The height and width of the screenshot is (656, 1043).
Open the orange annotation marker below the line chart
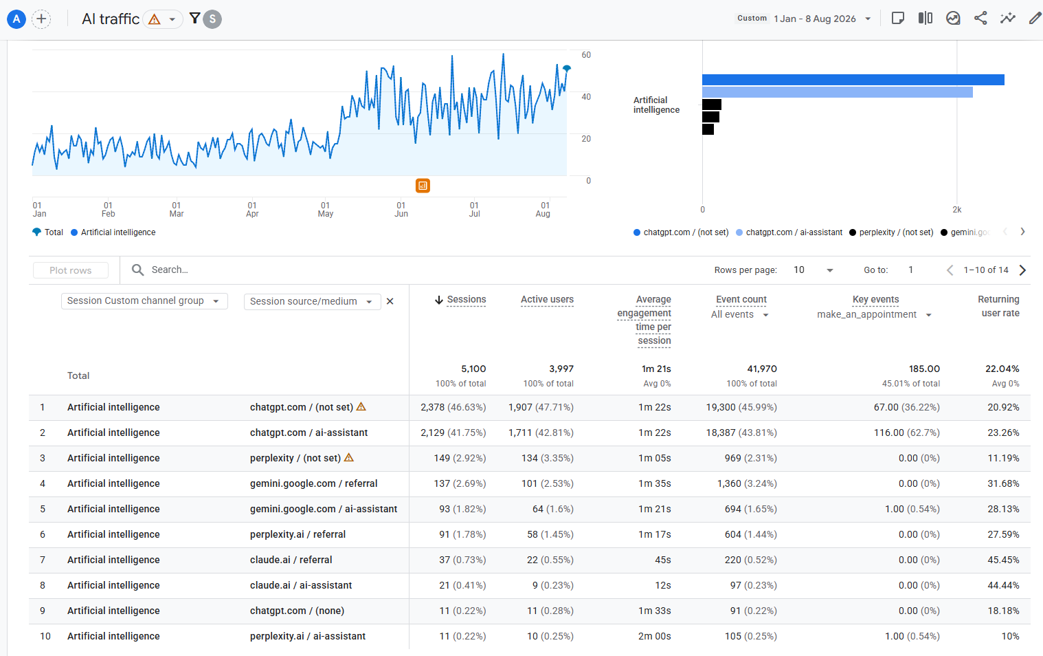(423, 186)
